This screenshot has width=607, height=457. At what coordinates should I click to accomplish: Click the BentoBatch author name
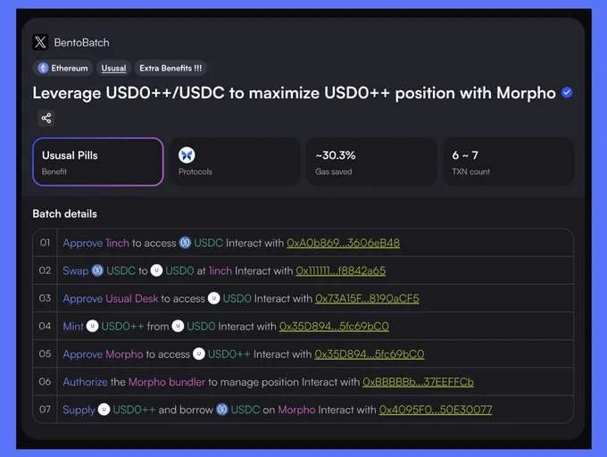click(x=81, y=43)
